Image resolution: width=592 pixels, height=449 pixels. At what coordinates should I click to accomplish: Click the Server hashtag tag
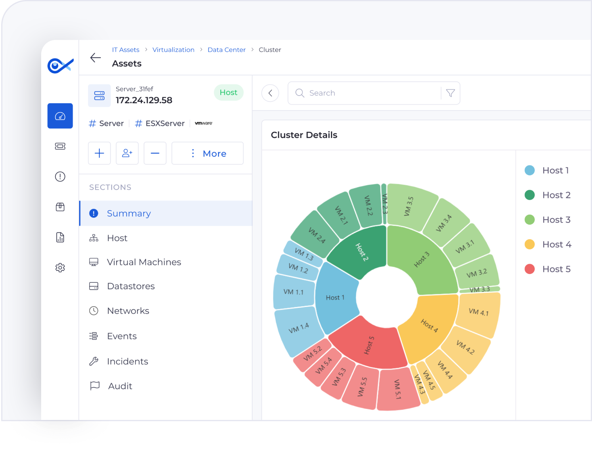coord(106,123)
